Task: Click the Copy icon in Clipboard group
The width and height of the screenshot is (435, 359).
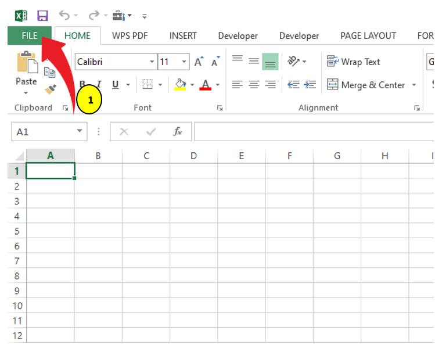Action: tap(50, 72)
